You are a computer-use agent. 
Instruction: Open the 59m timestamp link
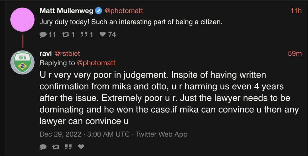(295, 54)
